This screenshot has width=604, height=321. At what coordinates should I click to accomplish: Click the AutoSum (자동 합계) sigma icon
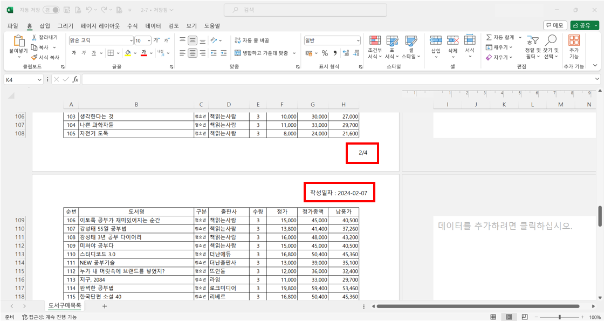[x=489, y=37]
